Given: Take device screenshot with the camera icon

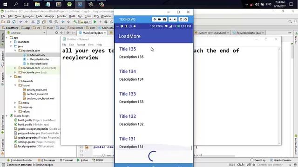Looking at the screenshot, I should coord(164,19).
